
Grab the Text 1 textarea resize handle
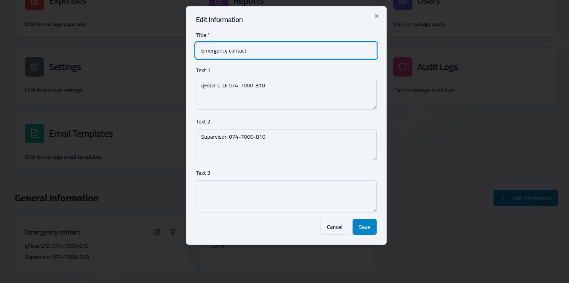374,107
